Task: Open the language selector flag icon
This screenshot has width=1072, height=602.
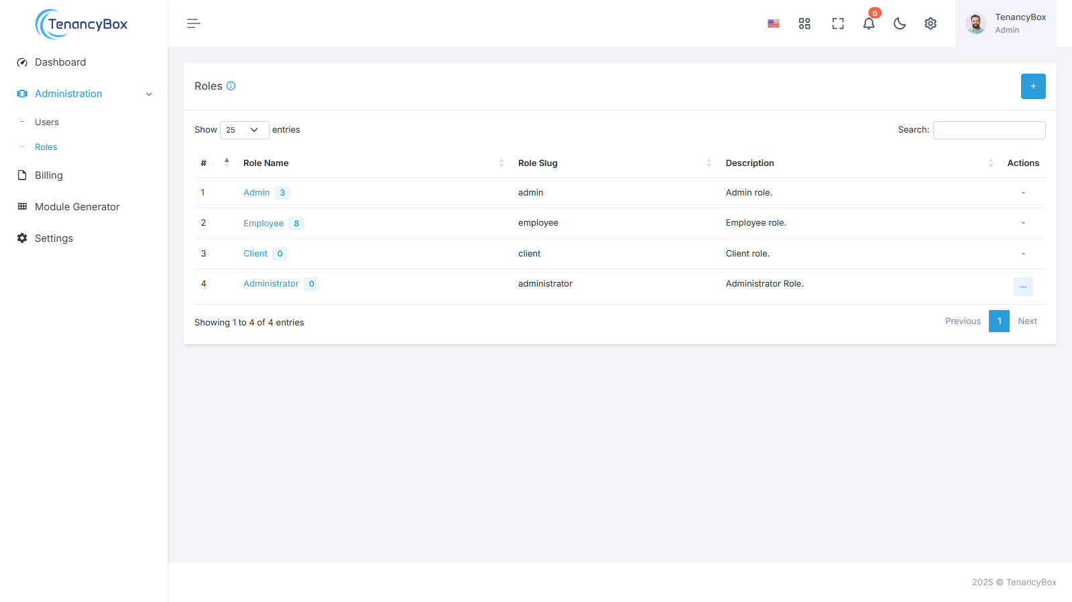Action: click(773, 23)
